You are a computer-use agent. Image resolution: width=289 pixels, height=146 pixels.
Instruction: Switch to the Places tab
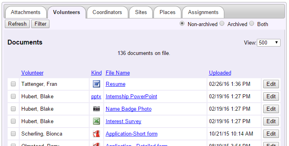tap(168, 12)
